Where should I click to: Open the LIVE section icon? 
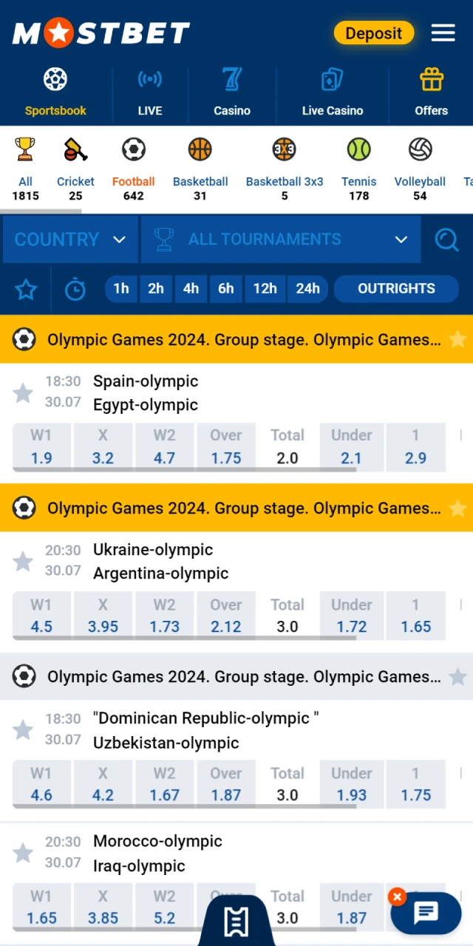(149, 79)
